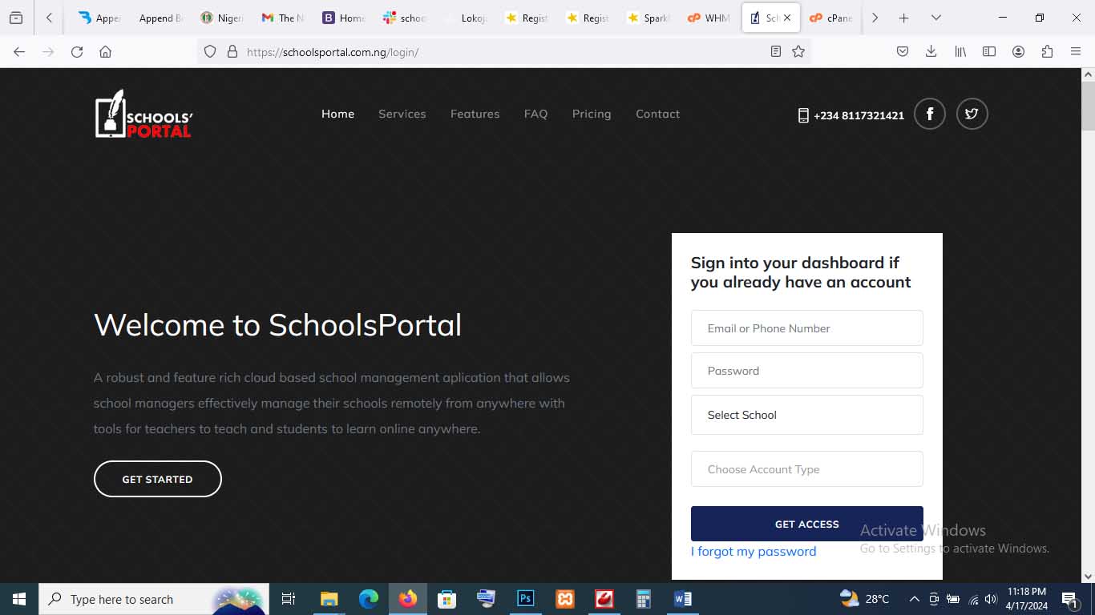This screenshot has height=615, width=1095.
Task: Click the phone icon beside +234 8117321421
Action: [803, 115]
